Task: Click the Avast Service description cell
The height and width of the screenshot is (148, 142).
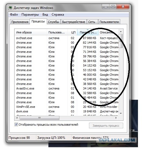Action: click(109, 88)
